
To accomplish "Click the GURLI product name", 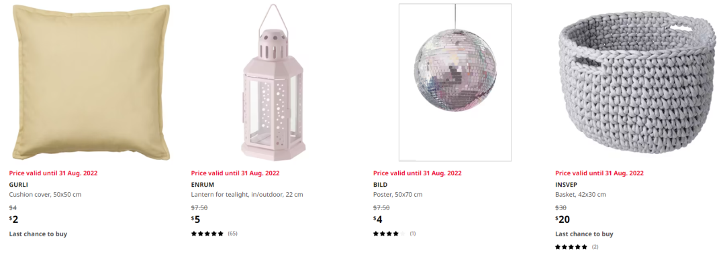I will click(19, 184).
